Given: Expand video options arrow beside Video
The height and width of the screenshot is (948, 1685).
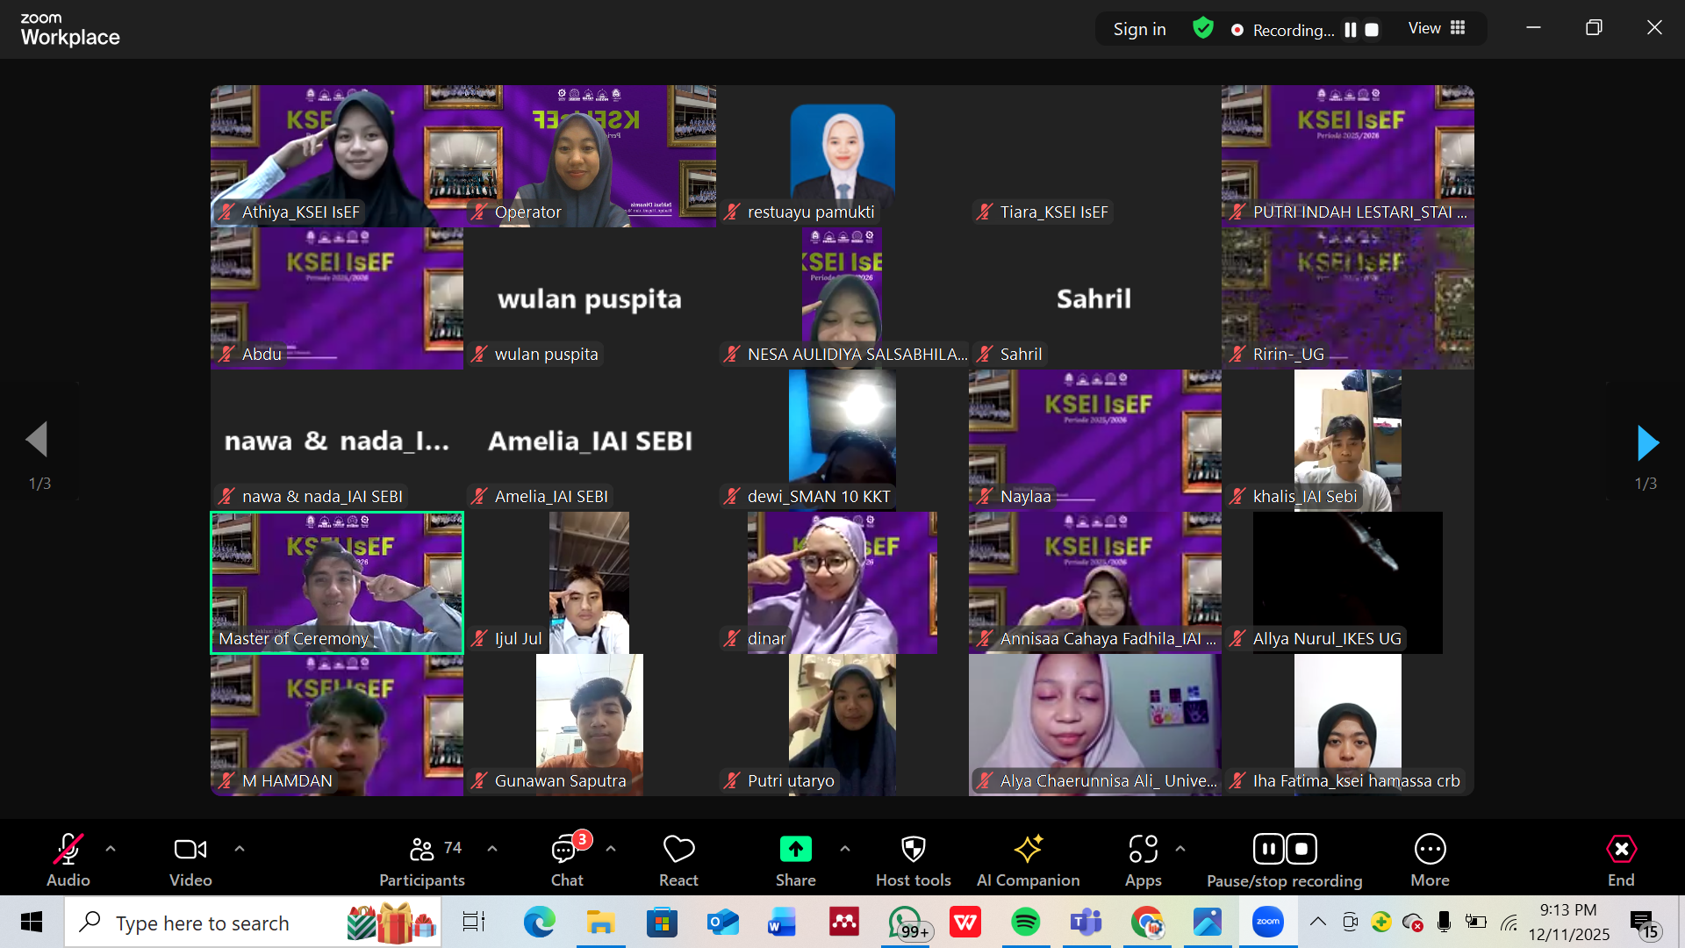Looking at the screenshot, I should click(240, 849).
